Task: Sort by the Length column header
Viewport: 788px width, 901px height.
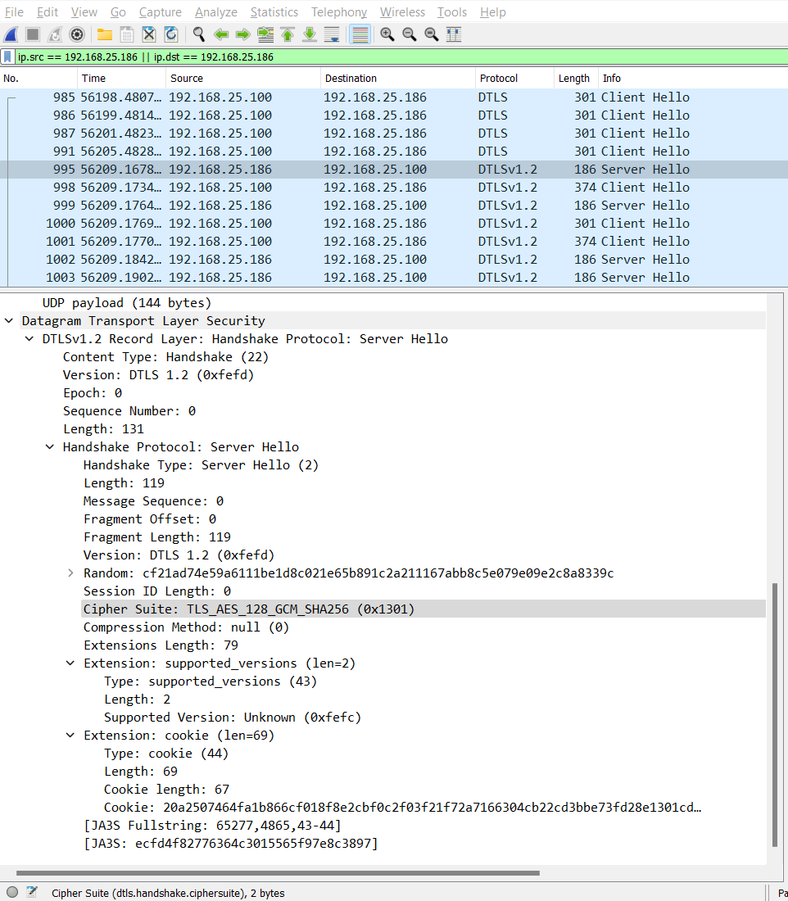Action: [576, 78]
